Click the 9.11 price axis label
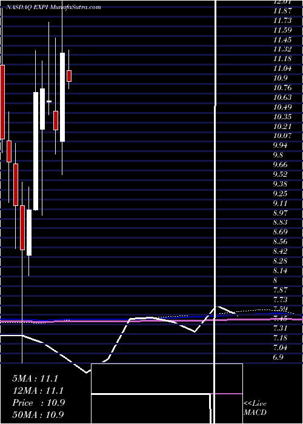Screen dimensions: 303x424 (x=280, y=204)
